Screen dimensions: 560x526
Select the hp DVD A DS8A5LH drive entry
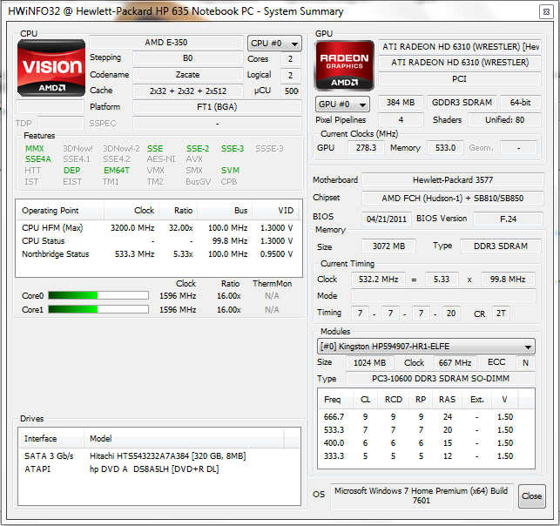[159, 469]
